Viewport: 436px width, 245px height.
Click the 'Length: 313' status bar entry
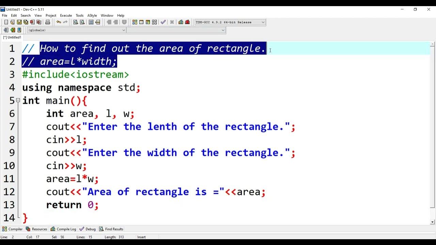coord(114,237)
